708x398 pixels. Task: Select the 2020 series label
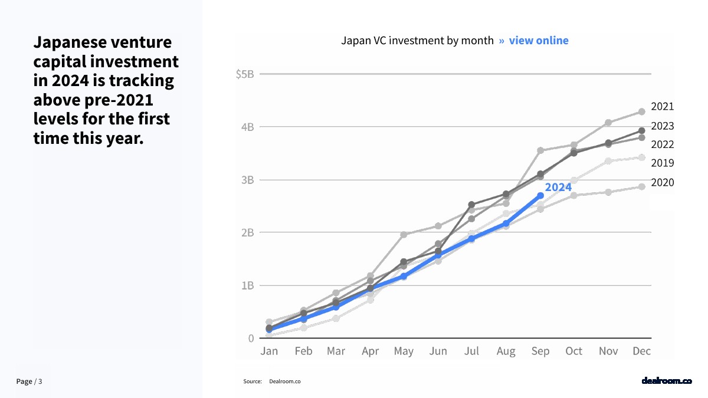[x=662, y=183]
